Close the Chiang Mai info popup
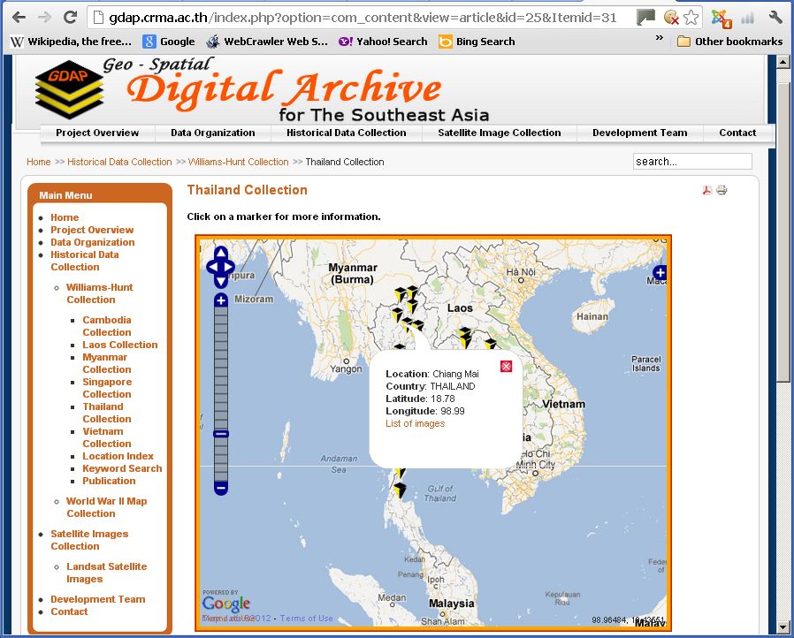The image size is (794, 638). tap(506, 366)
